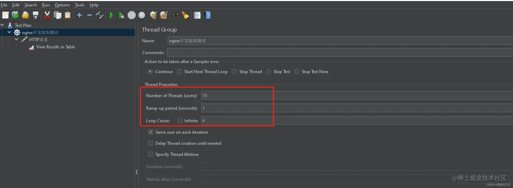
Task: Click the Paste clipboard icon
Action: [68, 15]
